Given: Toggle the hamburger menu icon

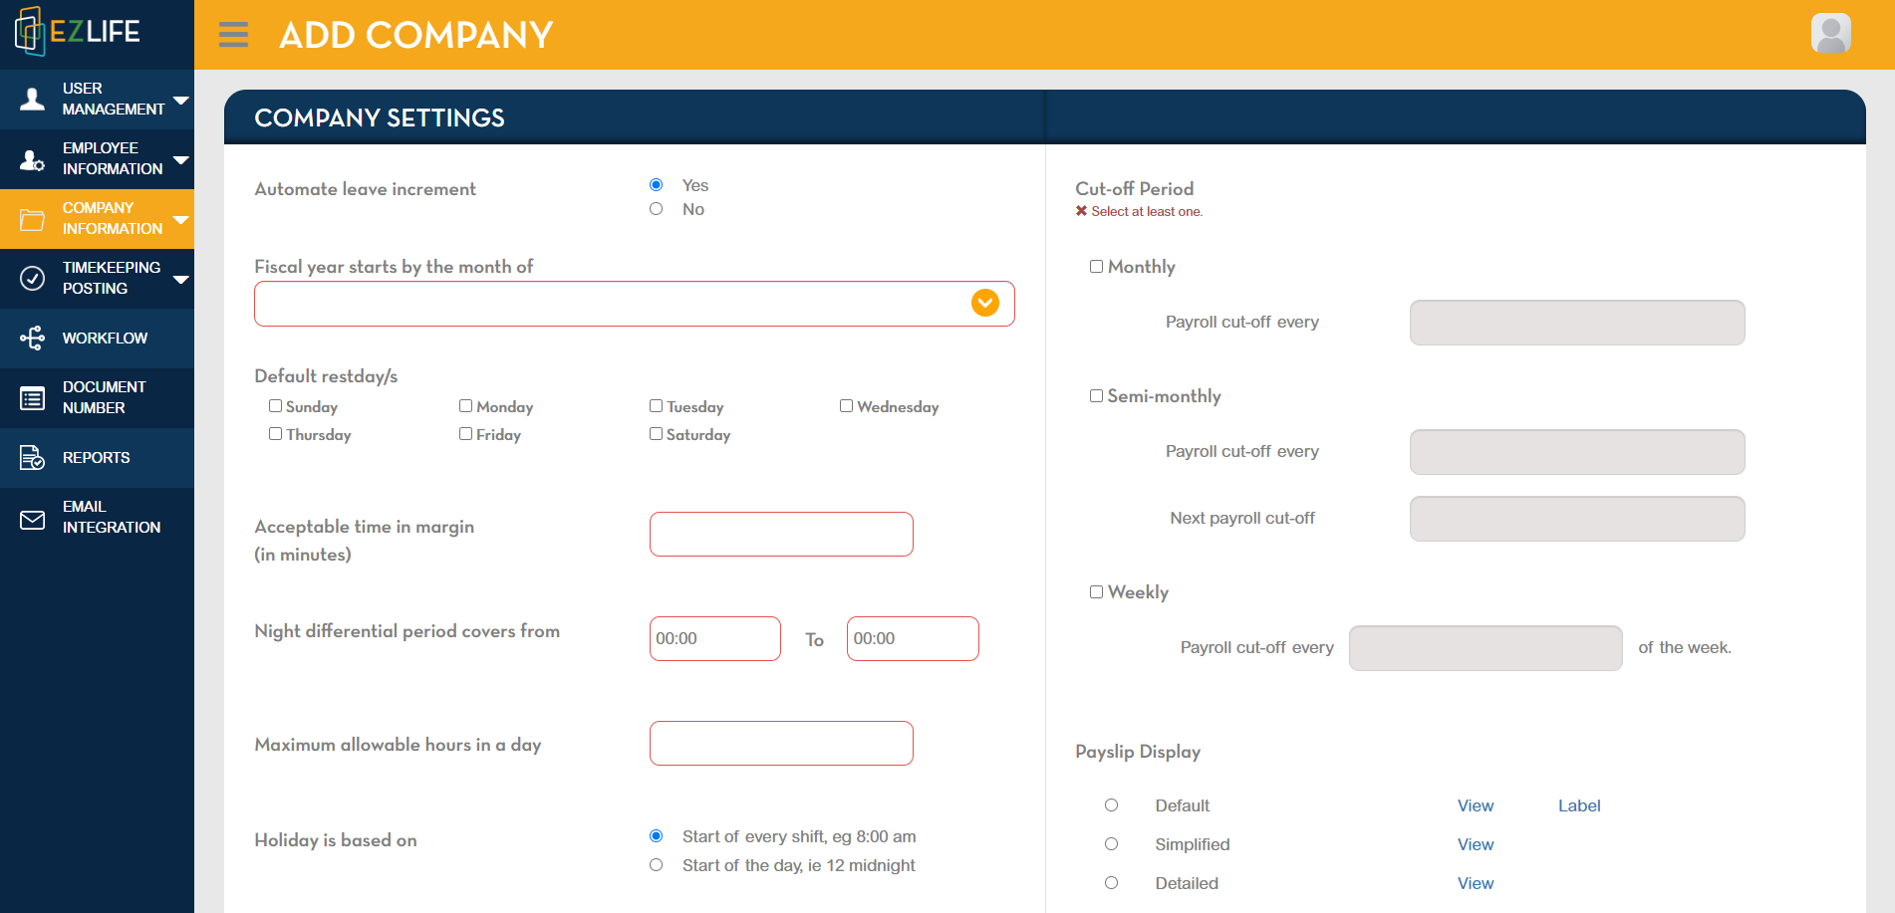Looking at the screenshot, I should [233, 35].
